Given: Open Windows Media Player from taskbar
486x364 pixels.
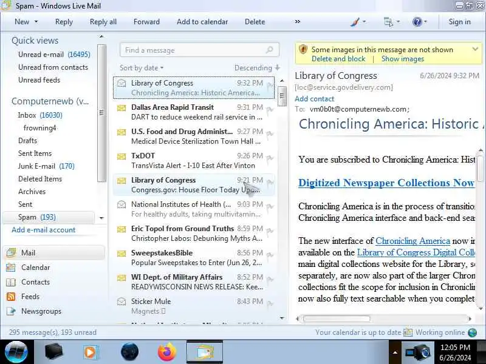Looking at the screenshot, I should pos(91,352).
